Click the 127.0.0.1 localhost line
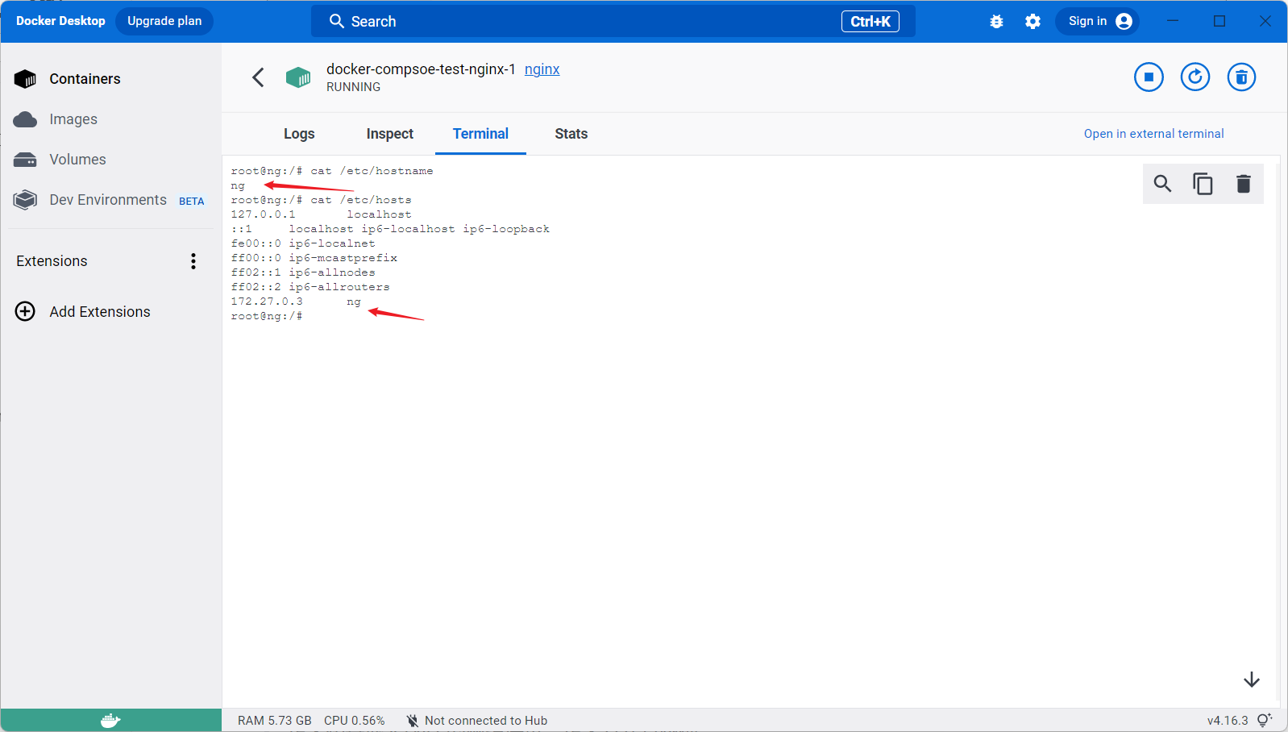 pyautogui.click(x=321, y=214)
